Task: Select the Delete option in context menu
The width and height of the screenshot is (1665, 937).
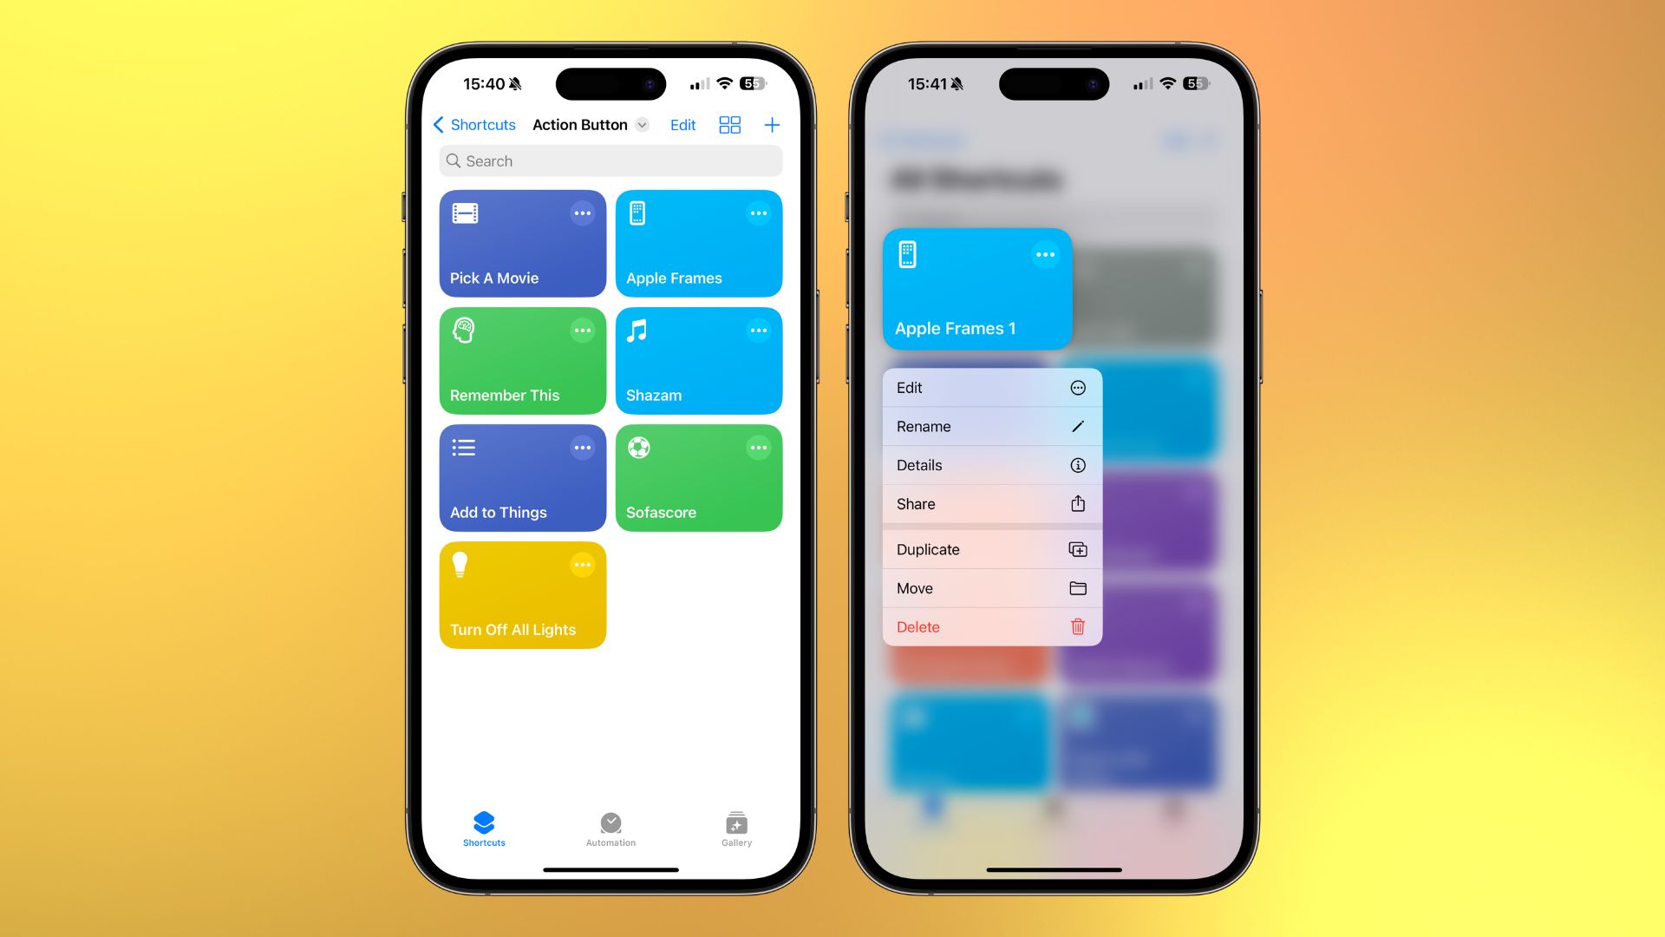Action: click(989, 626)
